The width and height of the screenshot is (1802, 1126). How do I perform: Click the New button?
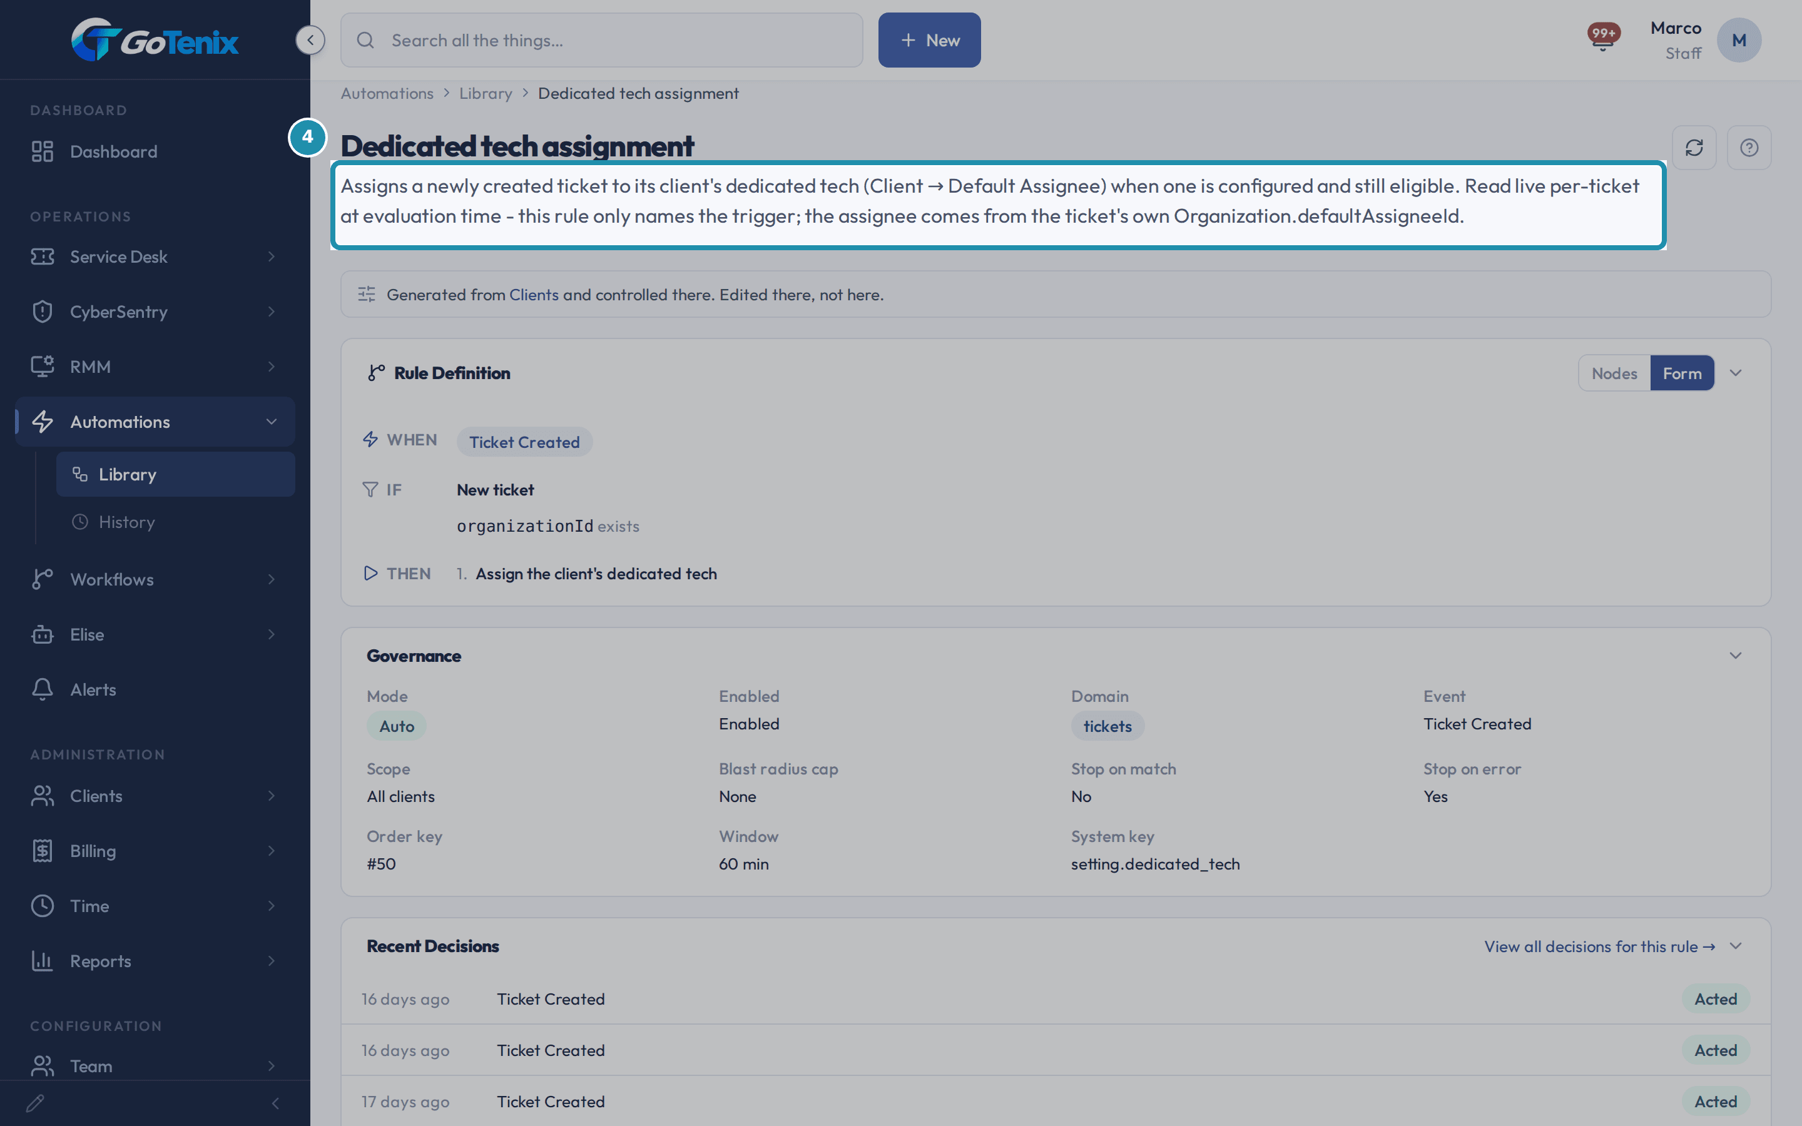point(929,40)
